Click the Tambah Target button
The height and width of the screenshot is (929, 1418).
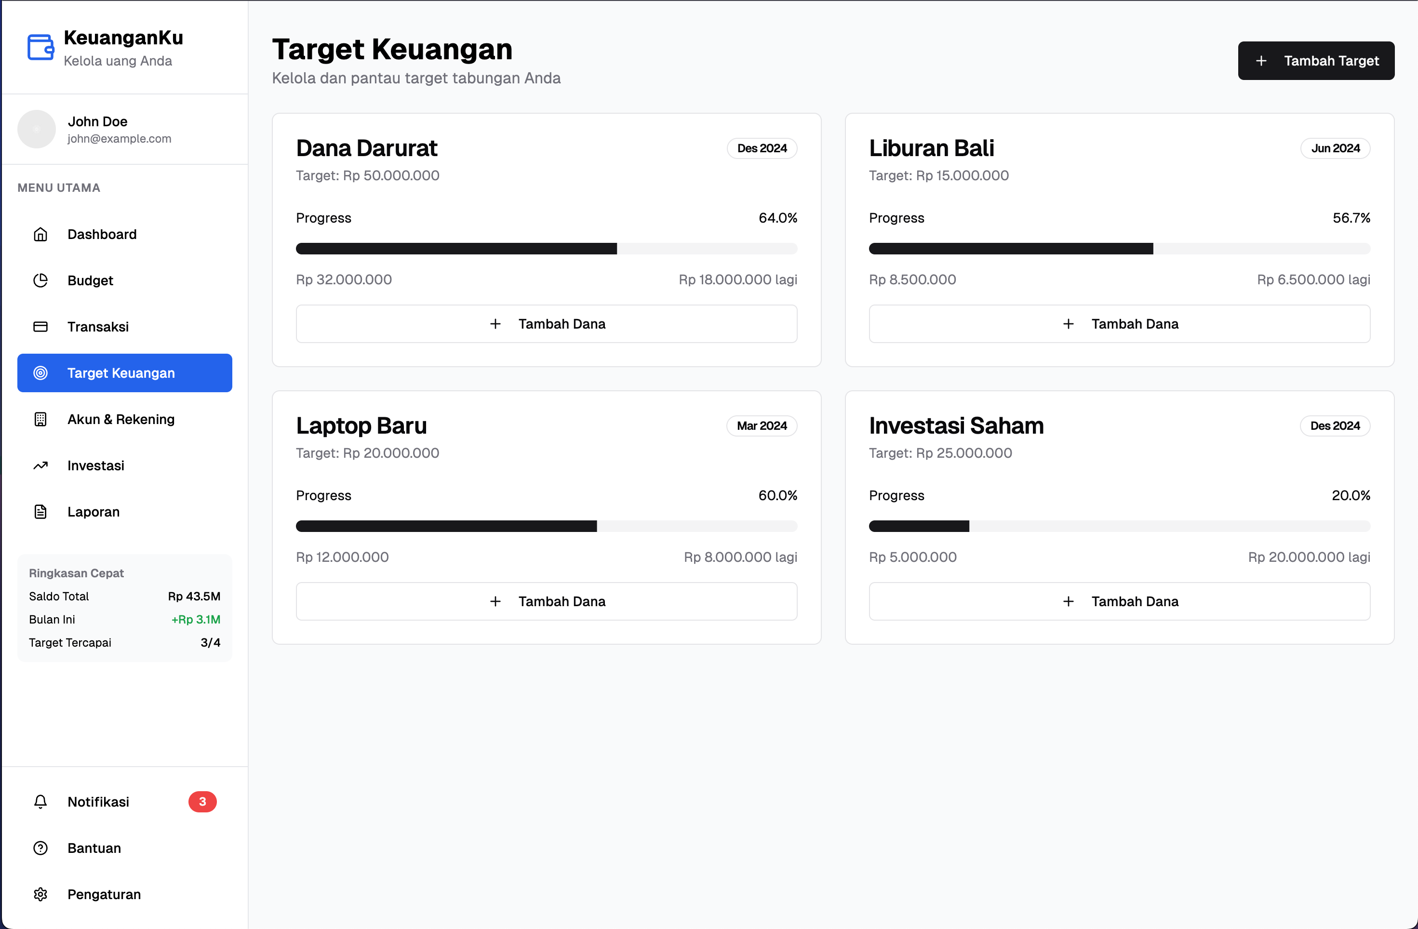[1316, 61]
